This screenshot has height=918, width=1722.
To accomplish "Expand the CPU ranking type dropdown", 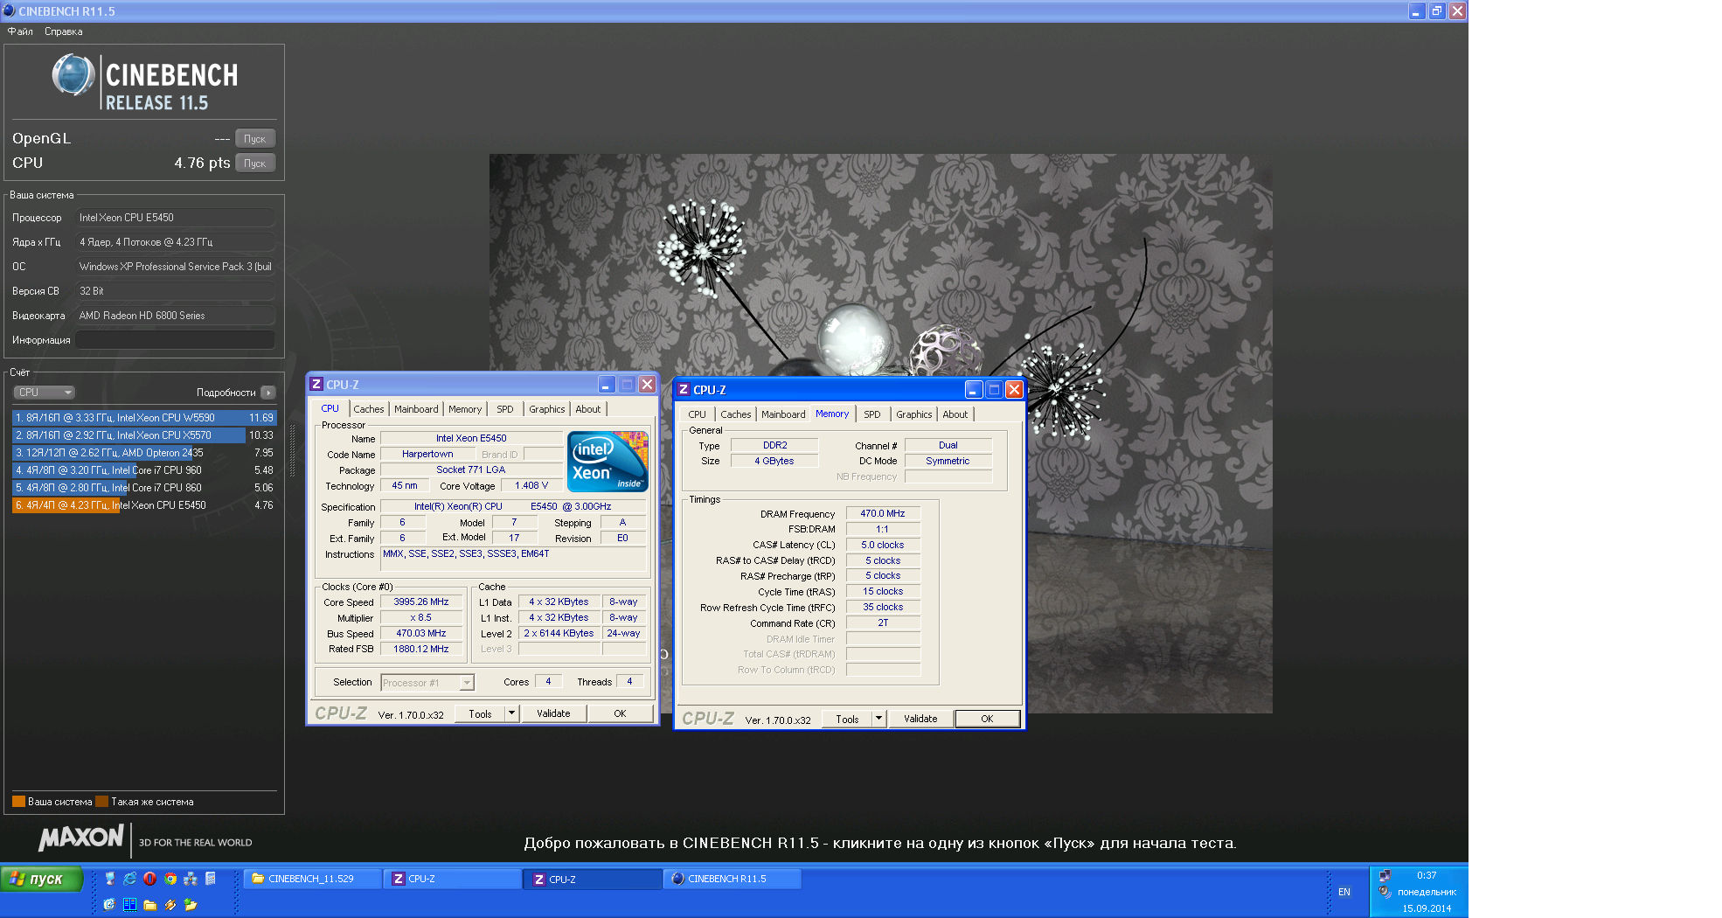I will click(44, 393).
